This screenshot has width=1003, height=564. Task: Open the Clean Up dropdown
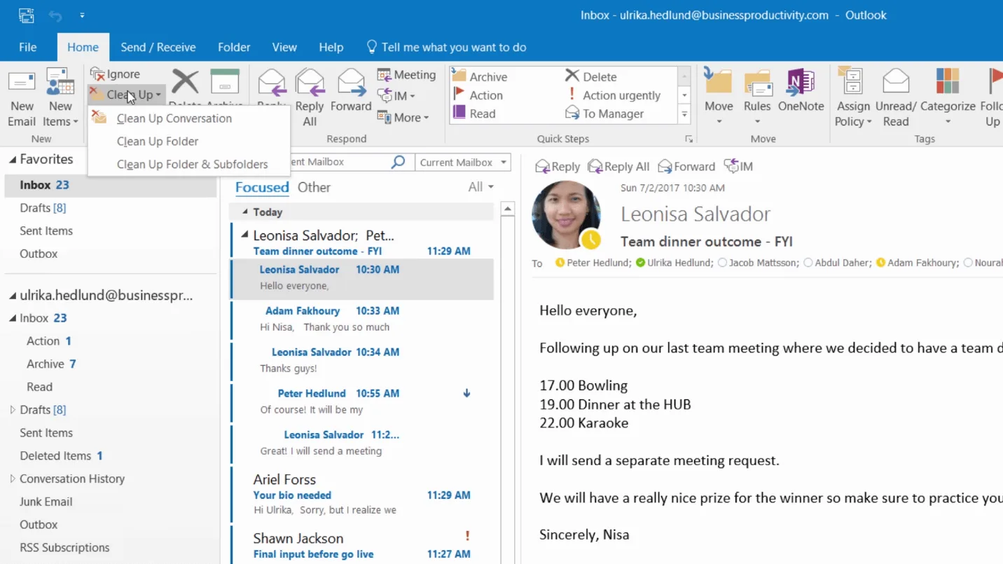pos(126,94)
